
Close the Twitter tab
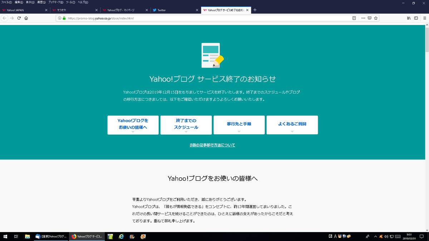197,10
